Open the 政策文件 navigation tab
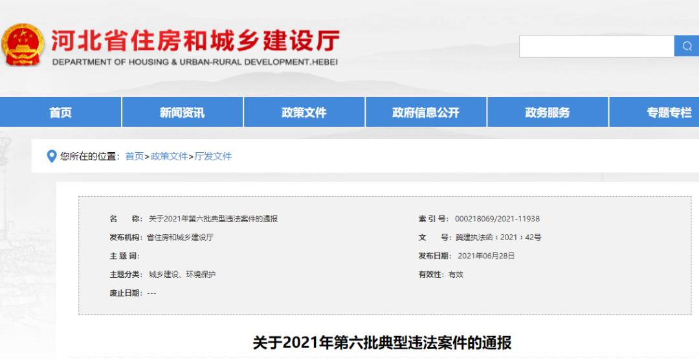The image size is (699, 360). click(304, 113)
